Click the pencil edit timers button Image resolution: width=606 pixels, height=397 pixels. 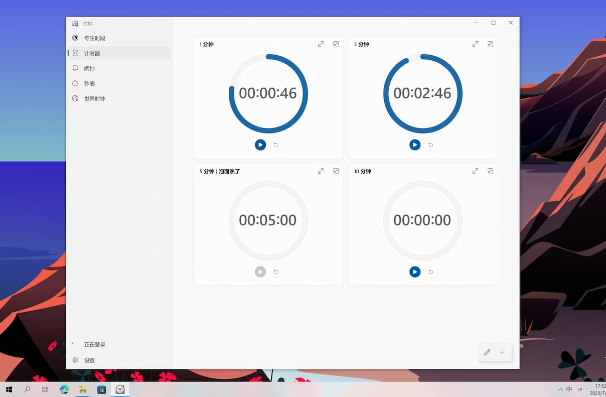[487, 352]
